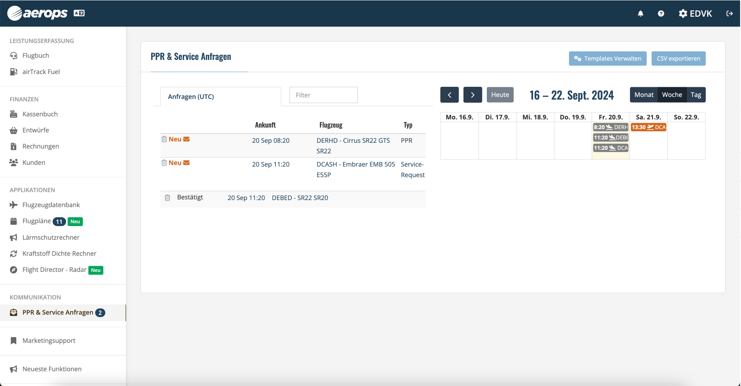Image resolution: width=741 pixels, height=386 pixels.
Task: Click the PPR inbox icon in sidebar
Action: (14, 312)
